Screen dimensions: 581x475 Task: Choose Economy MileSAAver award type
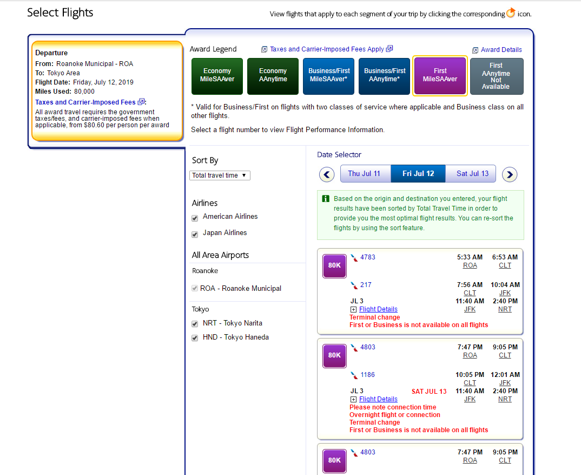(217, 76)
